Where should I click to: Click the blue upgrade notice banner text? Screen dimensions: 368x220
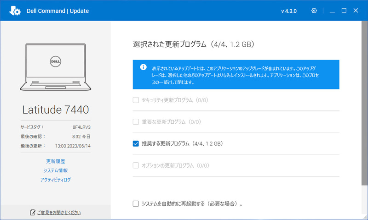pyautogui.click(x=235, y=75)
